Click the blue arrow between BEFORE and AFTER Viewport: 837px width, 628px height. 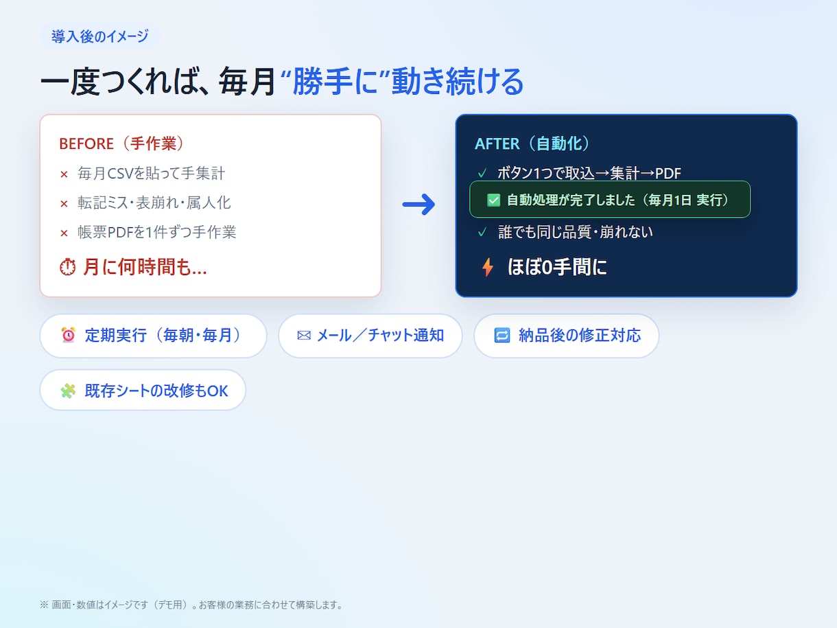tap(418, 205)
